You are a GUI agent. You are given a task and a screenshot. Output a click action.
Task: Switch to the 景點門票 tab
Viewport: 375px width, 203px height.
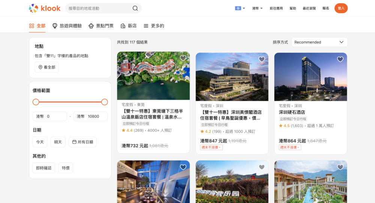click(x=101, y=26)
